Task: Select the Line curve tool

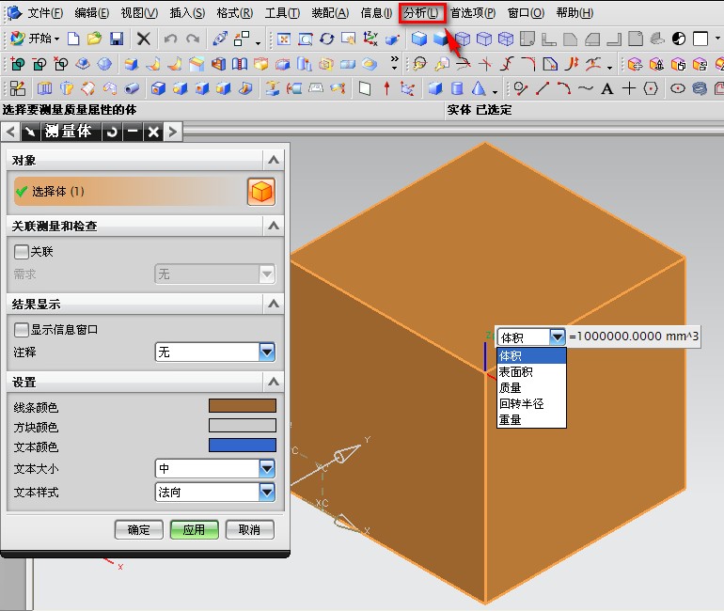Action: tap(543, 88)
